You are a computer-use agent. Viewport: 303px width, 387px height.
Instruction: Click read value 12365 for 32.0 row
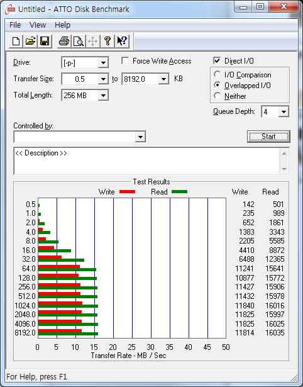pyautogui.click(x=275, y=259)
